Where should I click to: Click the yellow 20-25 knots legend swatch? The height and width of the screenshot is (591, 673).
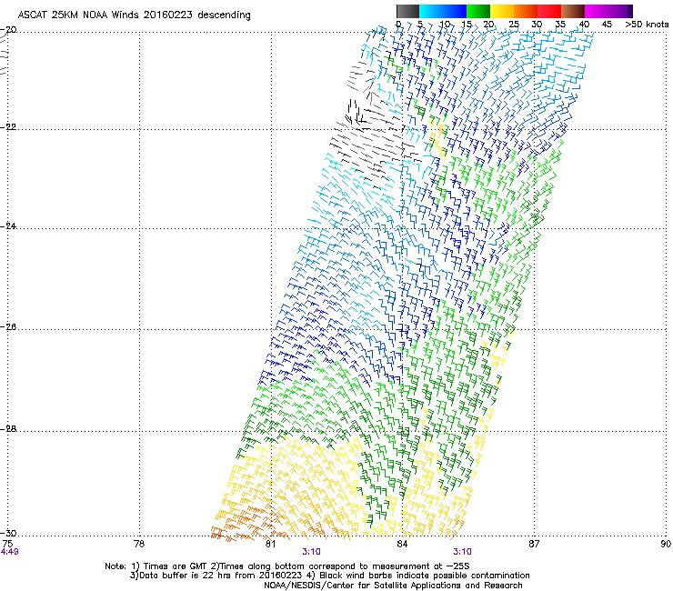[x=502, y=11]
